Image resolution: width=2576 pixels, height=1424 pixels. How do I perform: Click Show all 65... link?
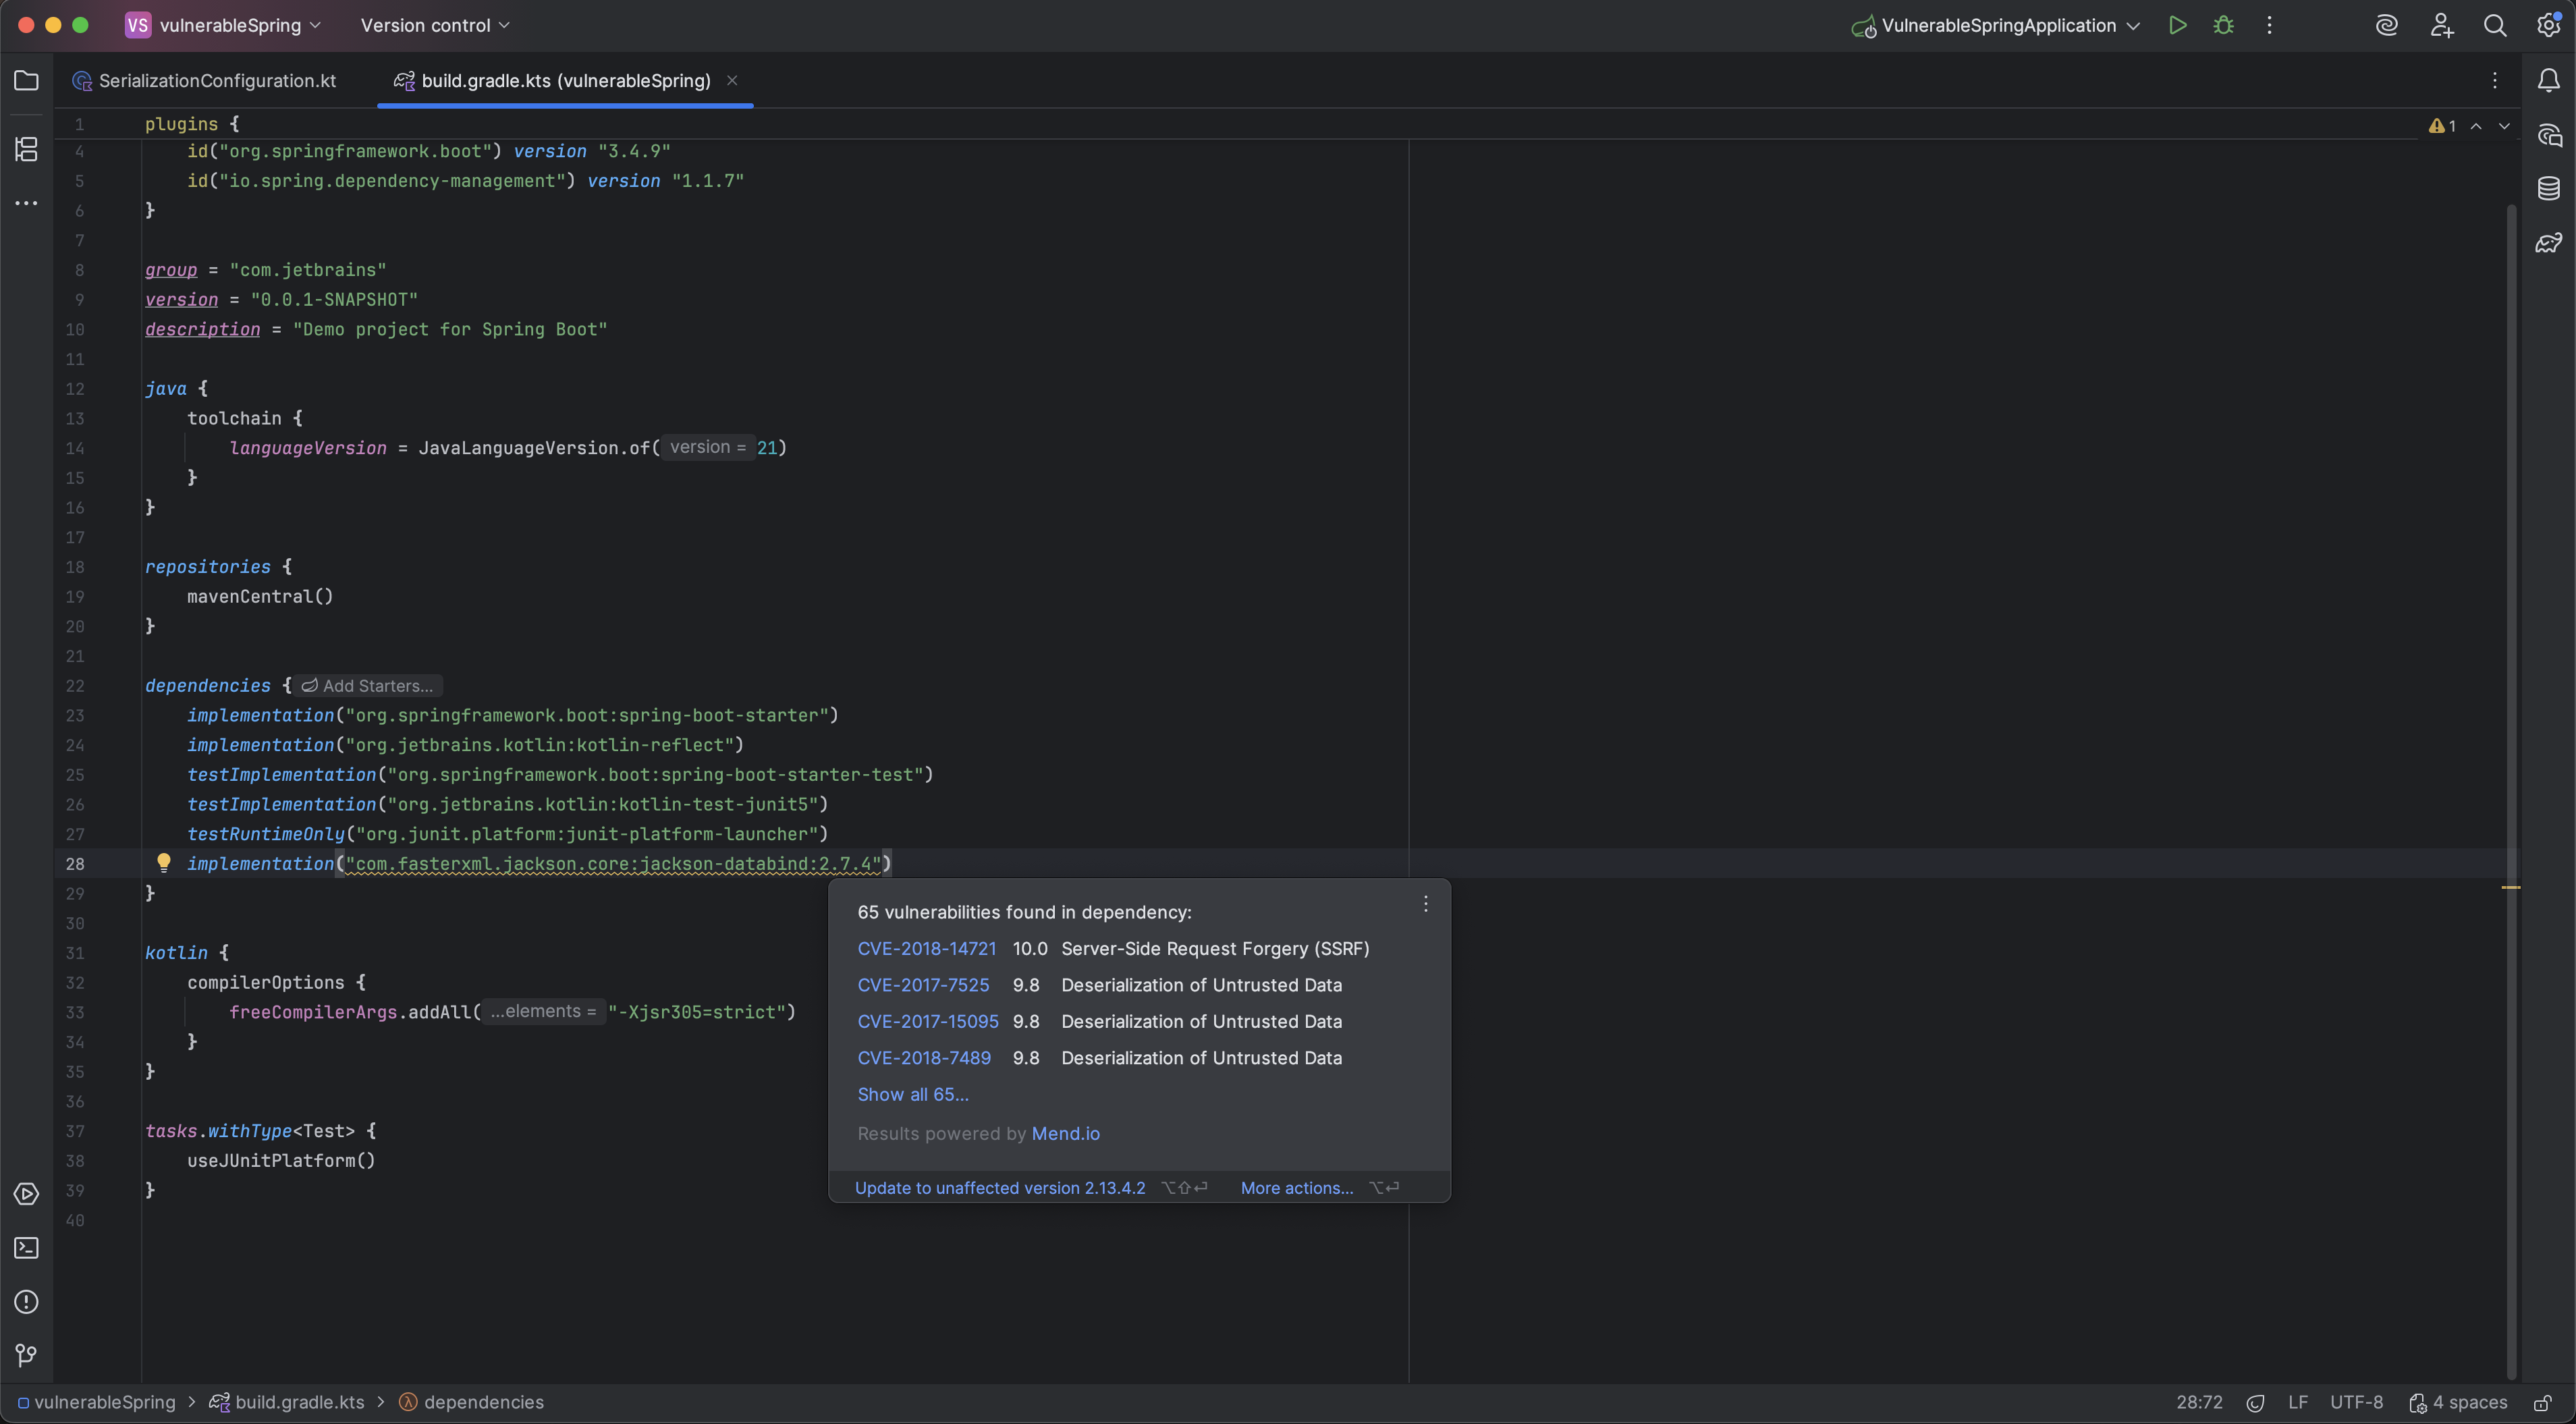pyautogui.click(x=912, y=1094)
